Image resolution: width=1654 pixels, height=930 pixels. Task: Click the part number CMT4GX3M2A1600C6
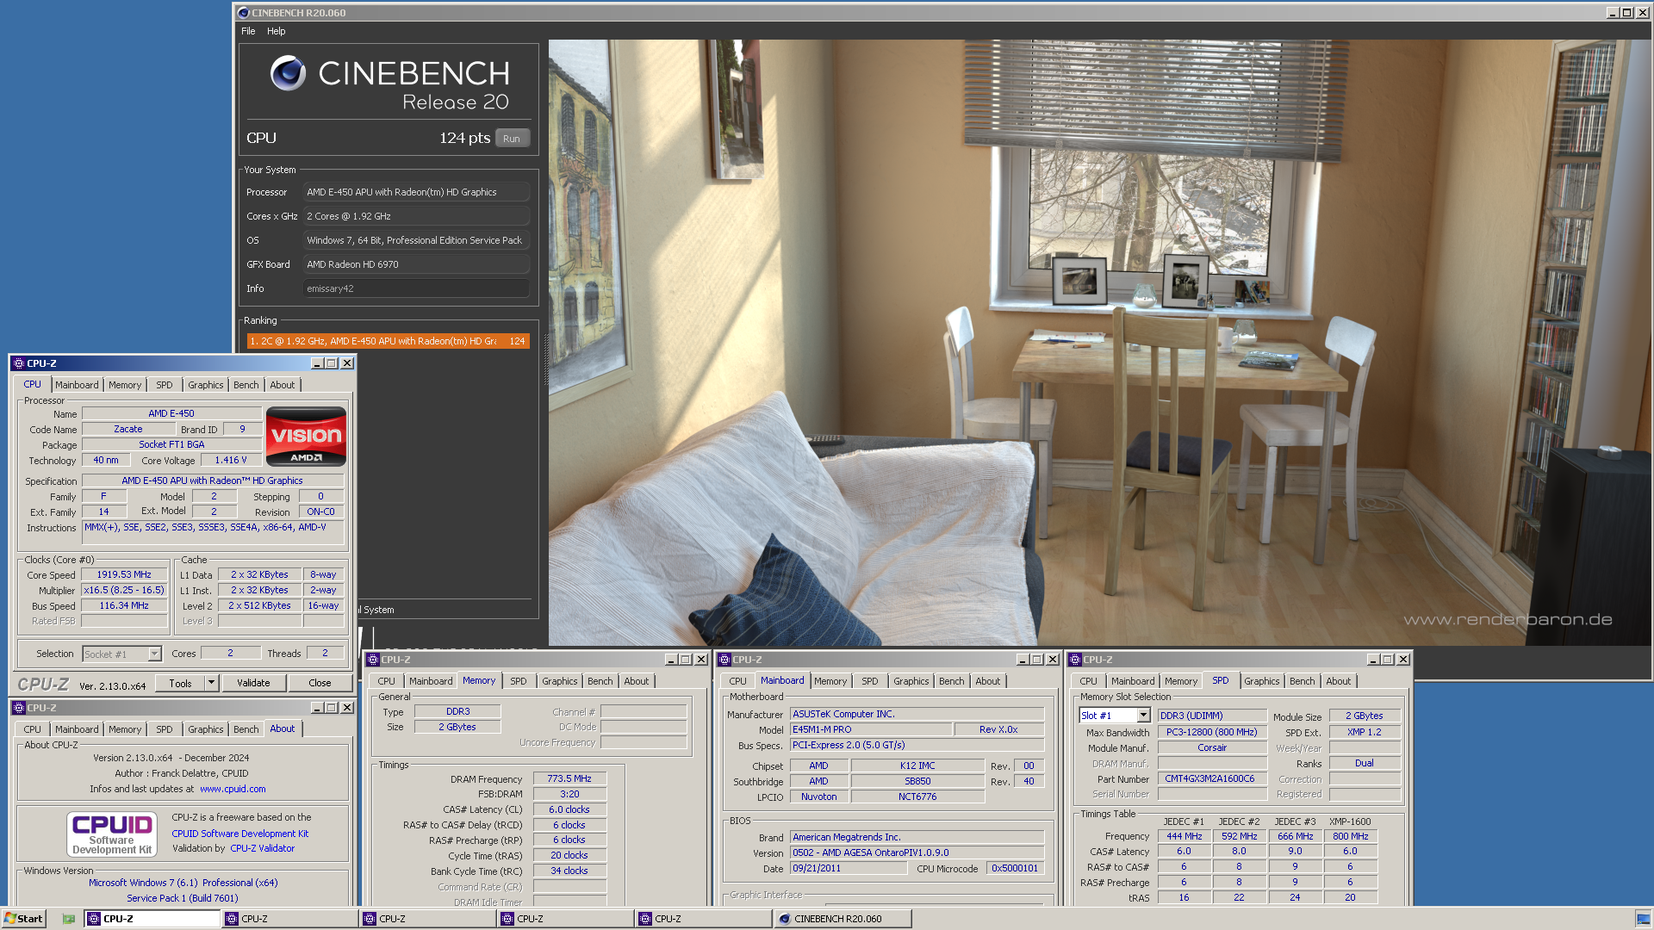coord(1211,778)
